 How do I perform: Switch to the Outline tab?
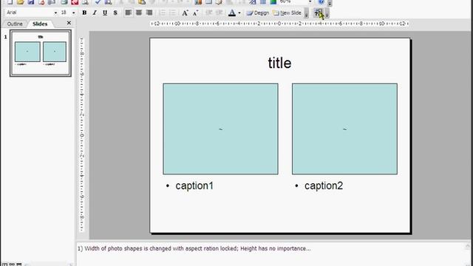(x=15, y=24)
